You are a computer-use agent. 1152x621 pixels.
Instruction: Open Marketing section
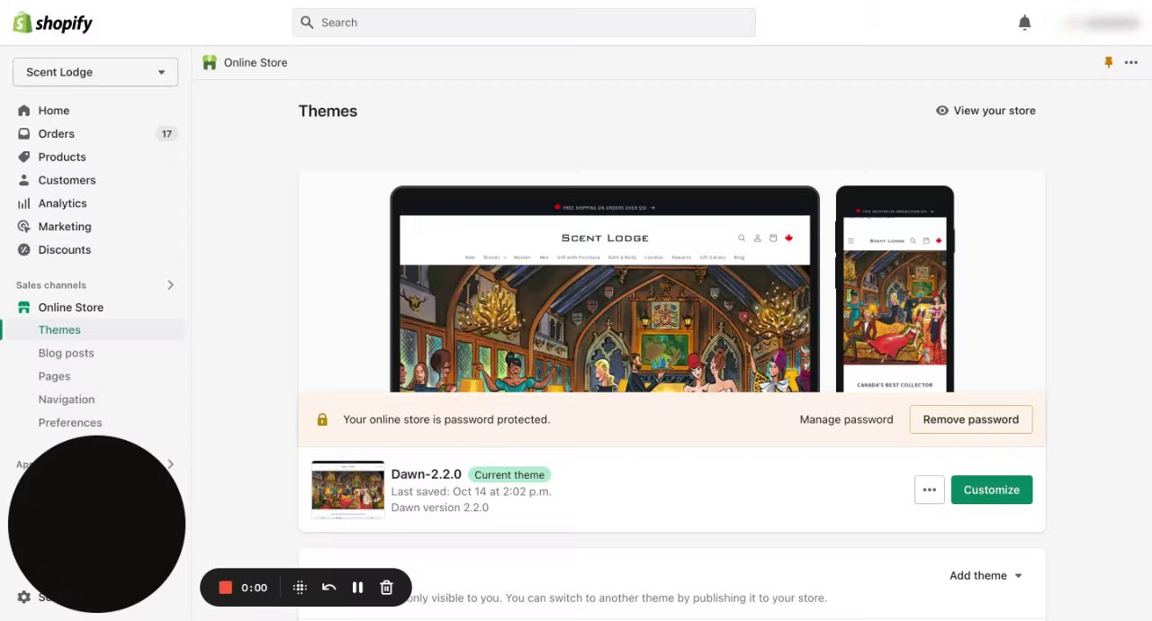point(65,227)
